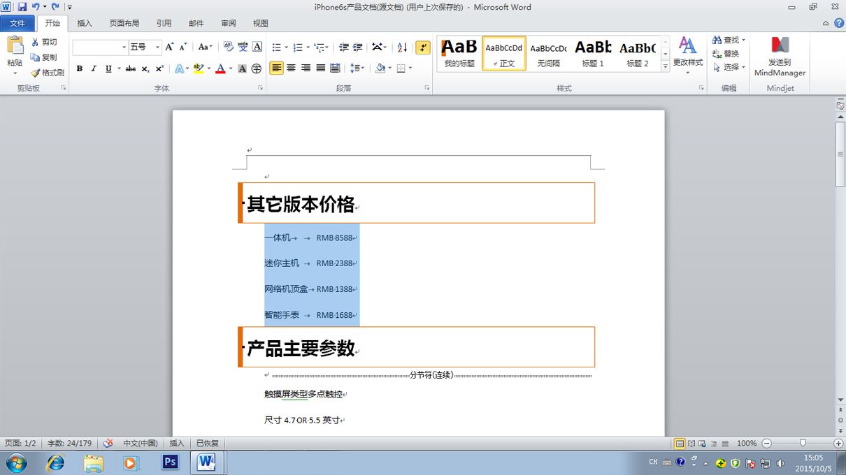Justify the paragraph text
The width and height of the screenshot is (846, 475).
tap(320, 68)
